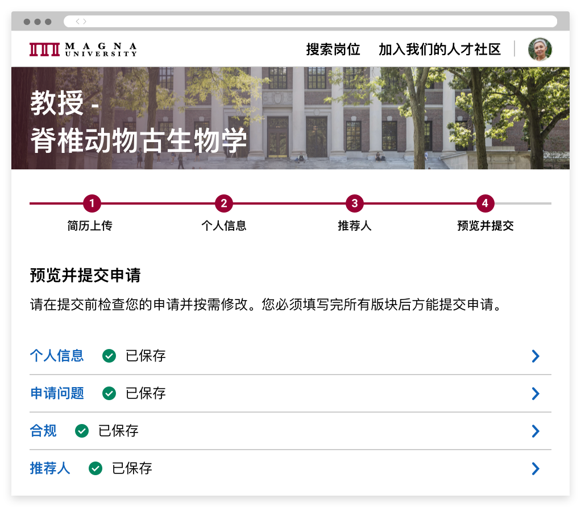Click the 教授 - 脊椎动物古生物学 banner title
The height and width of the screenshot is (507, 581).
click(x=139, y=122)
